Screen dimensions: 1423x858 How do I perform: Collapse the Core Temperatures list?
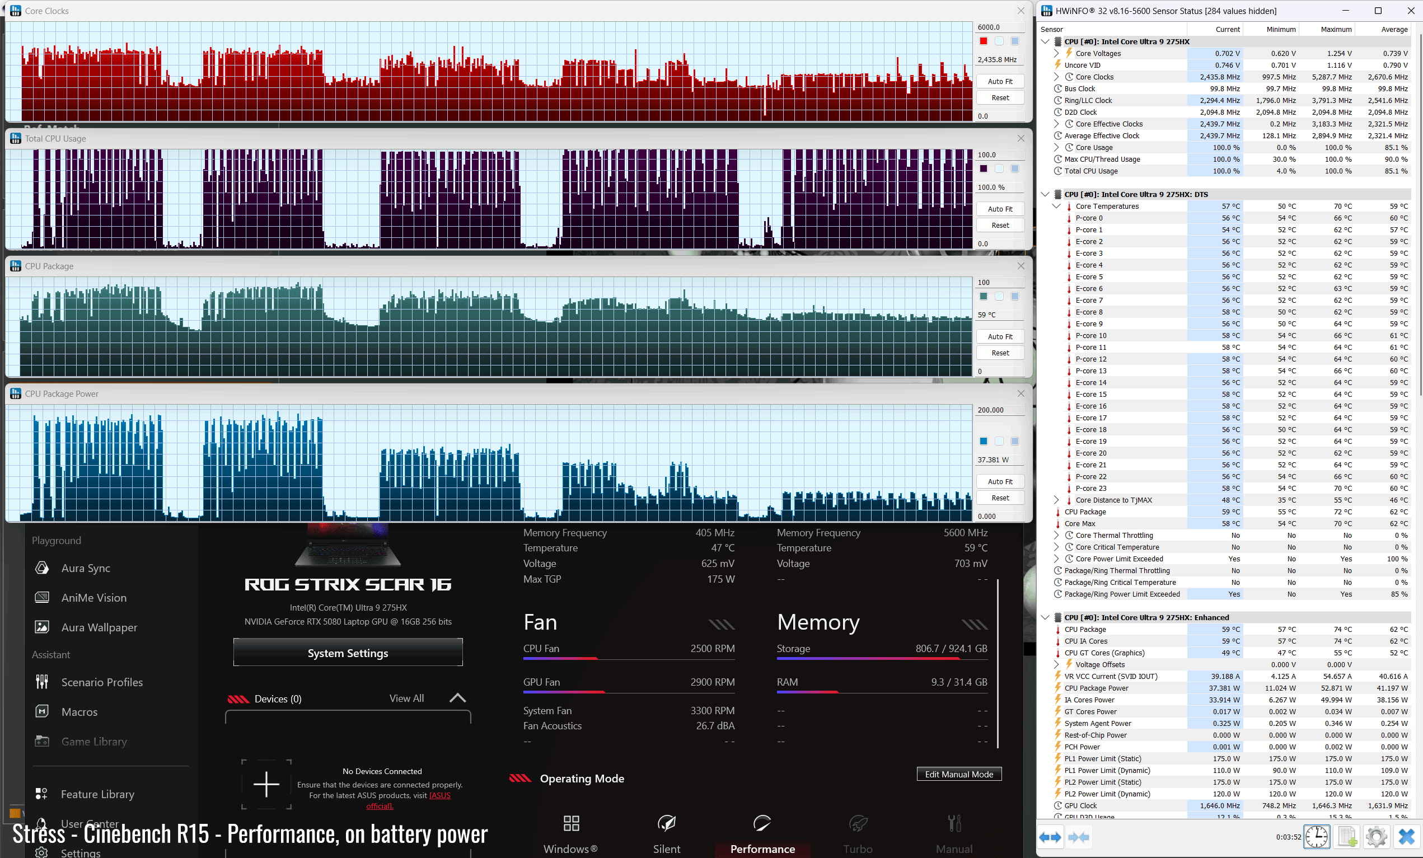(x=1056, y=206)
